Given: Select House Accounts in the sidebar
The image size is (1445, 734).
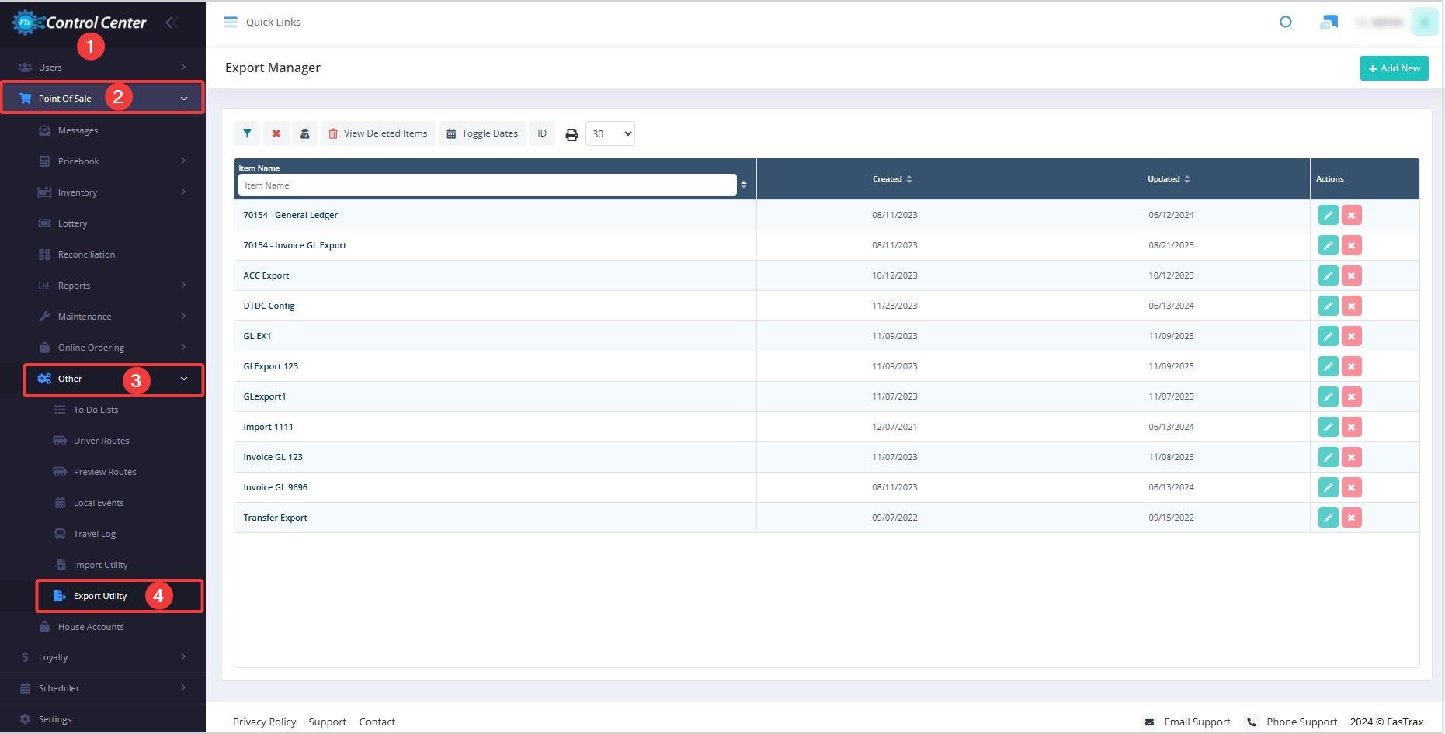Looking at the screenshot, I should pos(90,627).
